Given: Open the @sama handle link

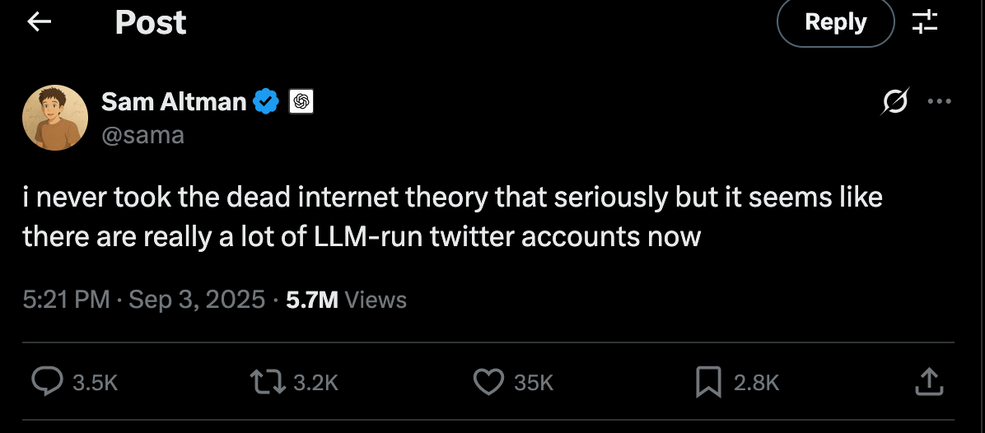Looking at the screenshot, I should click(x=142, y=134).
